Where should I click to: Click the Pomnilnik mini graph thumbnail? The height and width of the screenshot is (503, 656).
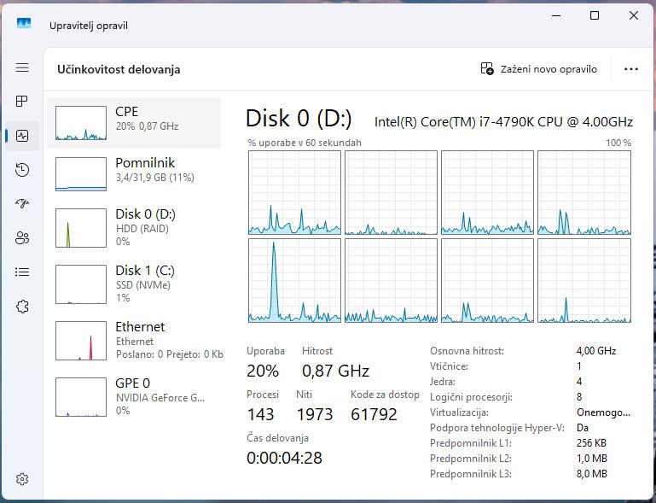81,174
